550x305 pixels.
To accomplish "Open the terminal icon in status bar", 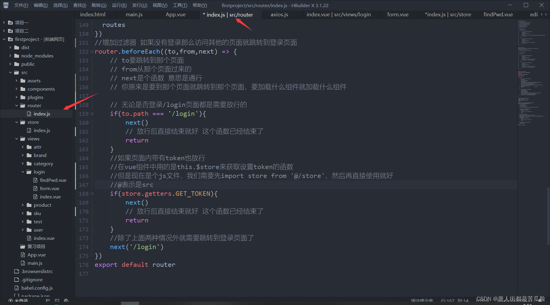I will pyautogui.click(x=57, y=301).
